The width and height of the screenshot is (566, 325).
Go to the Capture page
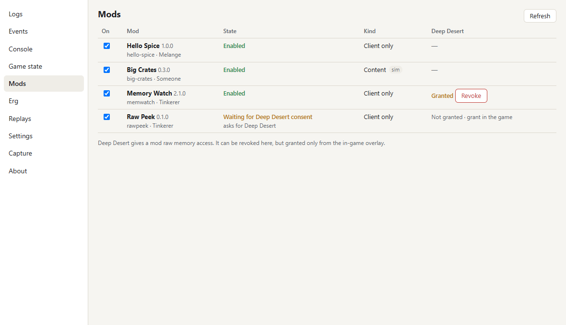pyautogui.click(x=44, y=154)
